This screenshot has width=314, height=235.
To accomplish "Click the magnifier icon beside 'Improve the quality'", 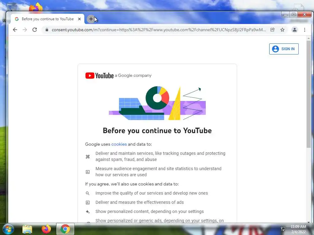I will (88, 193).
